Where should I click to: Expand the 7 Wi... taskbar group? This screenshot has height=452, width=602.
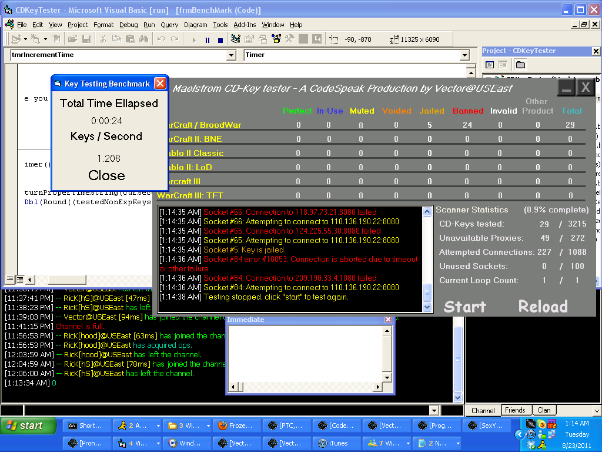point(408,444)
